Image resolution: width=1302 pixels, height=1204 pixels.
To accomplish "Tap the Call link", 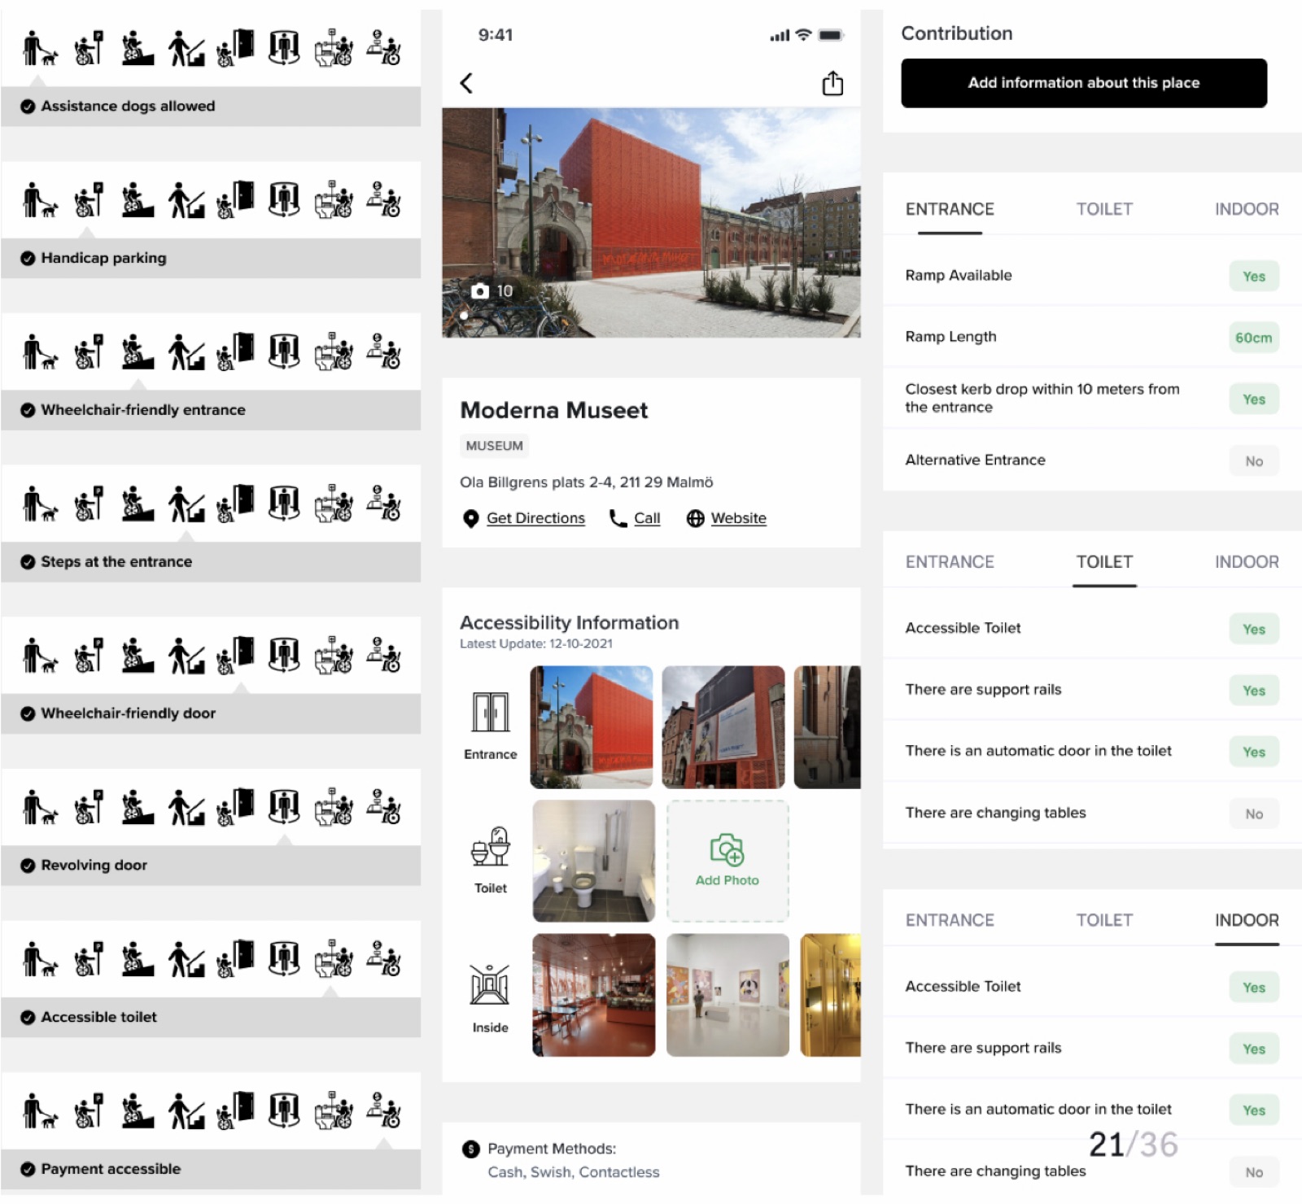I will point(647,518).
